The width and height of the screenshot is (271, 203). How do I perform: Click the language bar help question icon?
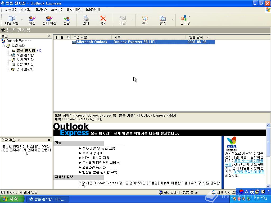click(x=263, y=192)
